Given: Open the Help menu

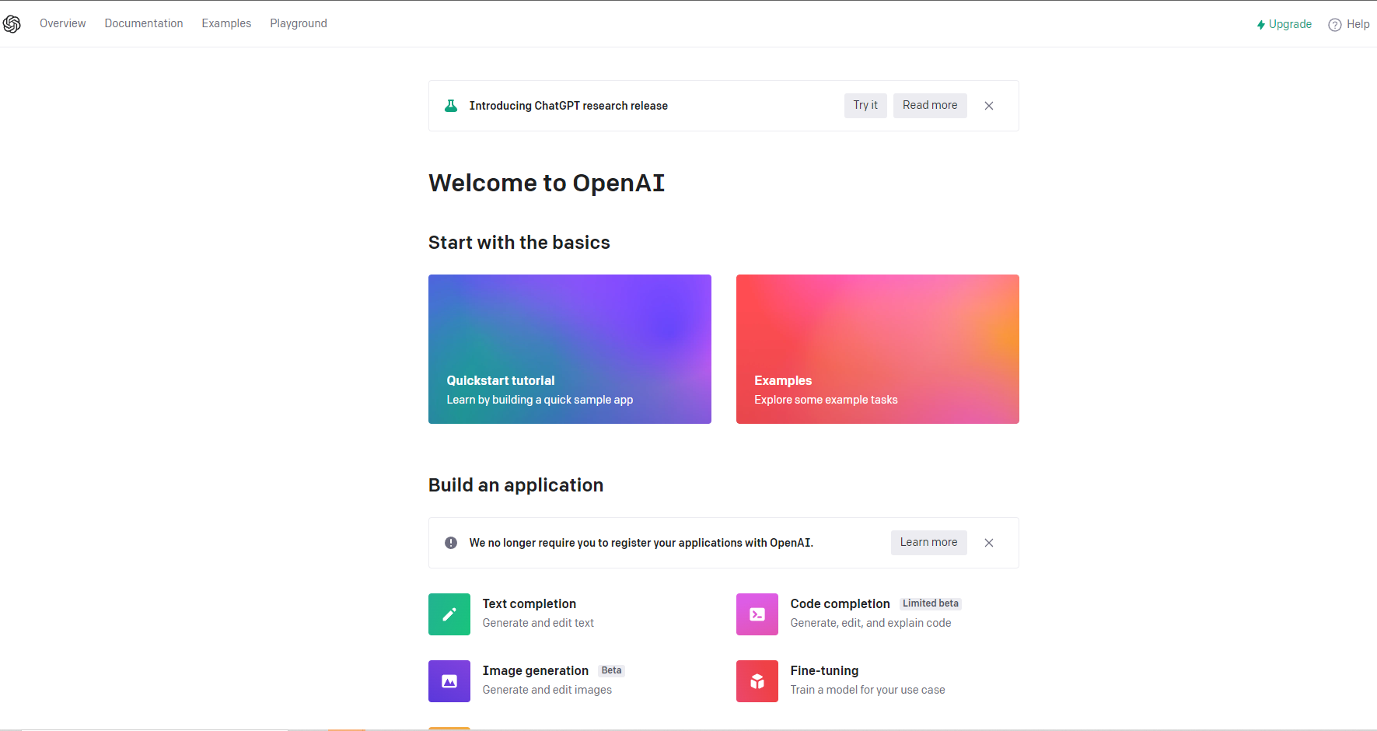Looking at the screenshot, I should [x=1349, y=24].
